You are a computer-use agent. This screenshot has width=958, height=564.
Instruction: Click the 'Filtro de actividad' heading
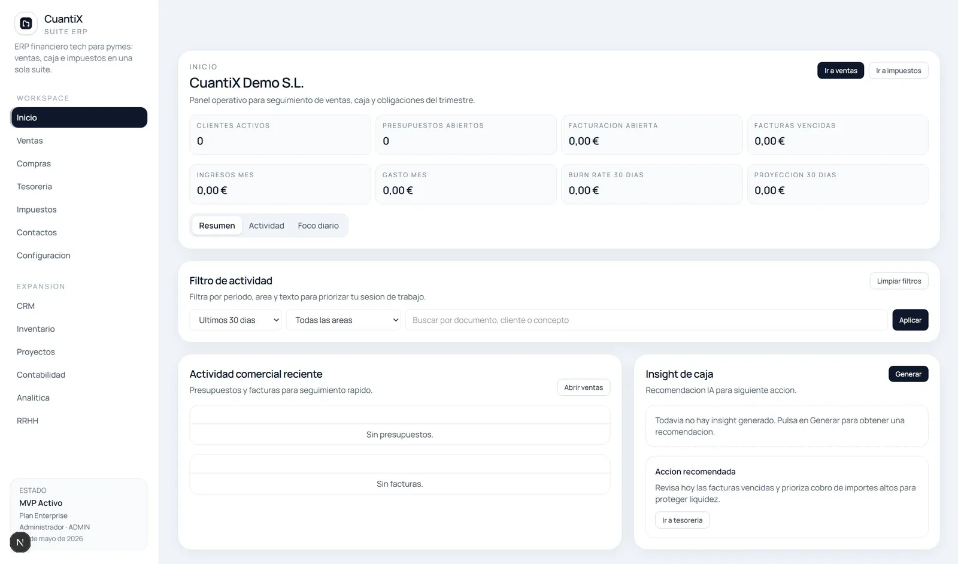pos(231,281)
